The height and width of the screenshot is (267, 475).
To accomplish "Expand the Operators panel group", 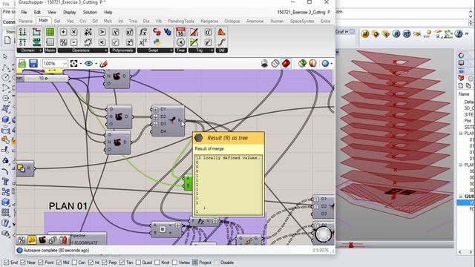I will pos(105,50).
